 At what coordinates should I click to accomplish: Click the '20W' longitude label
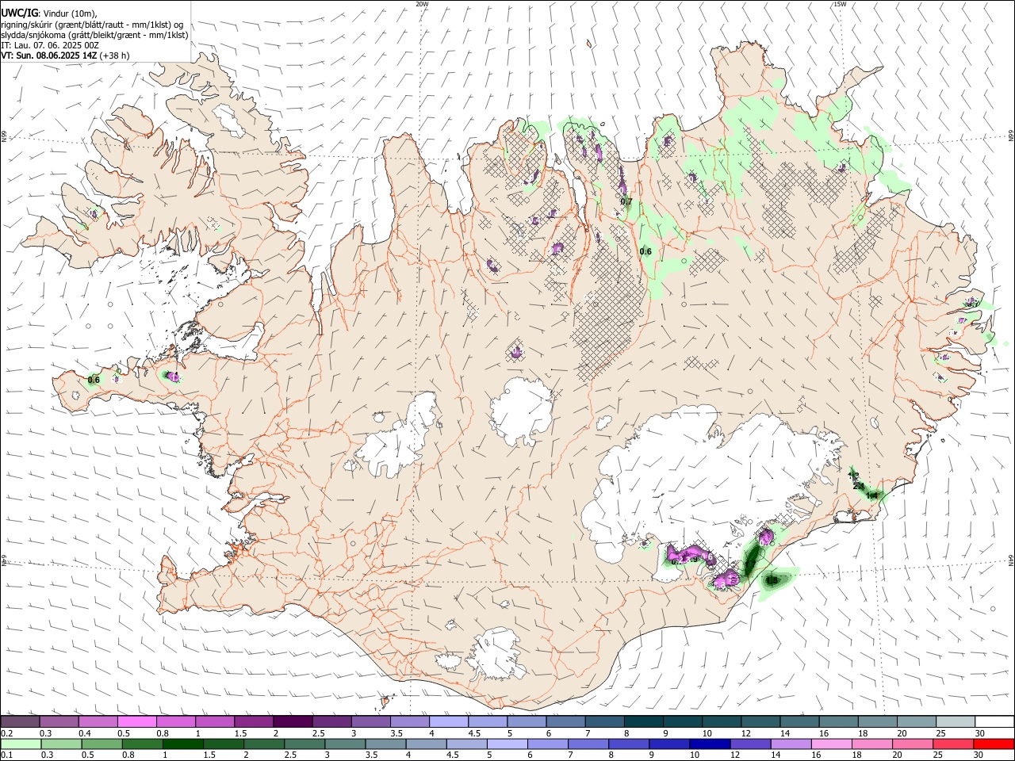pos(422,4)
